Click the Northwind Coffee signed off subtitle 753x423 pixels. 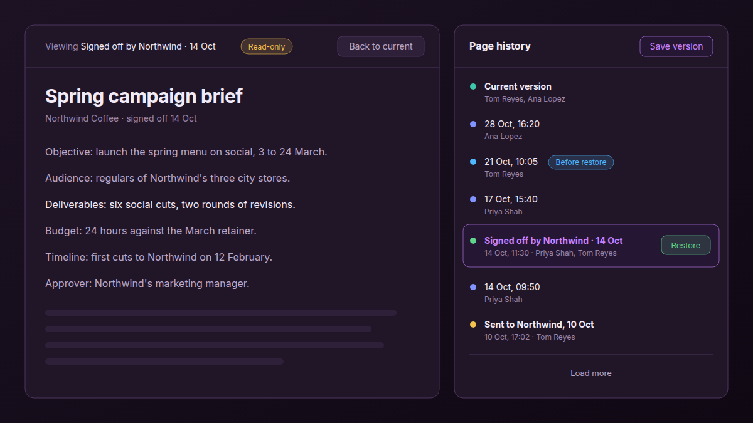point(121,118)
